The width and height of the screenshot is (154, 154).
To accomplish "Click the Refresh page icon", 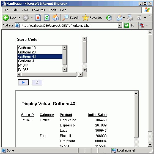I will (x=47, y=18).
